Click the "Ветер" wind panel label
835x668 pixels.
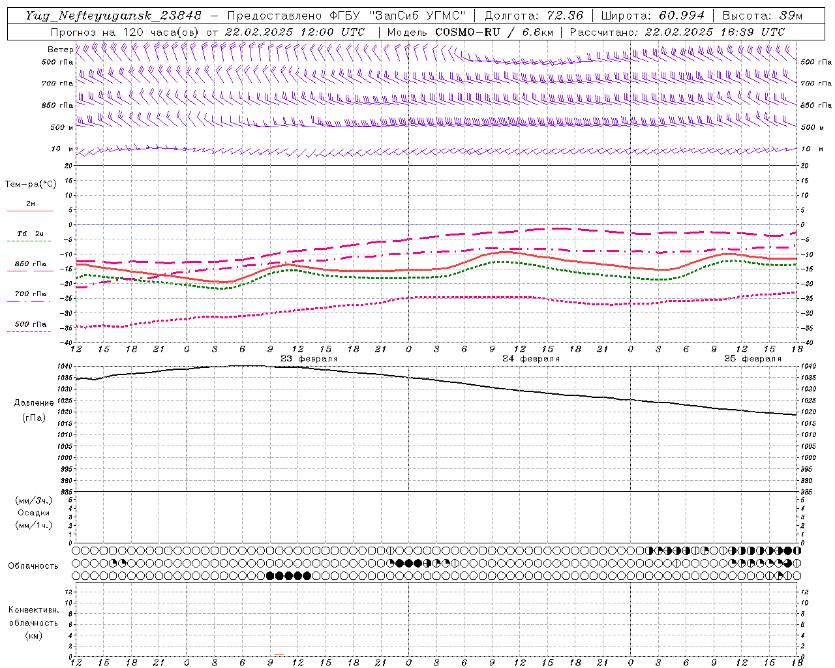pyautogui.click(x=60, y=50)
